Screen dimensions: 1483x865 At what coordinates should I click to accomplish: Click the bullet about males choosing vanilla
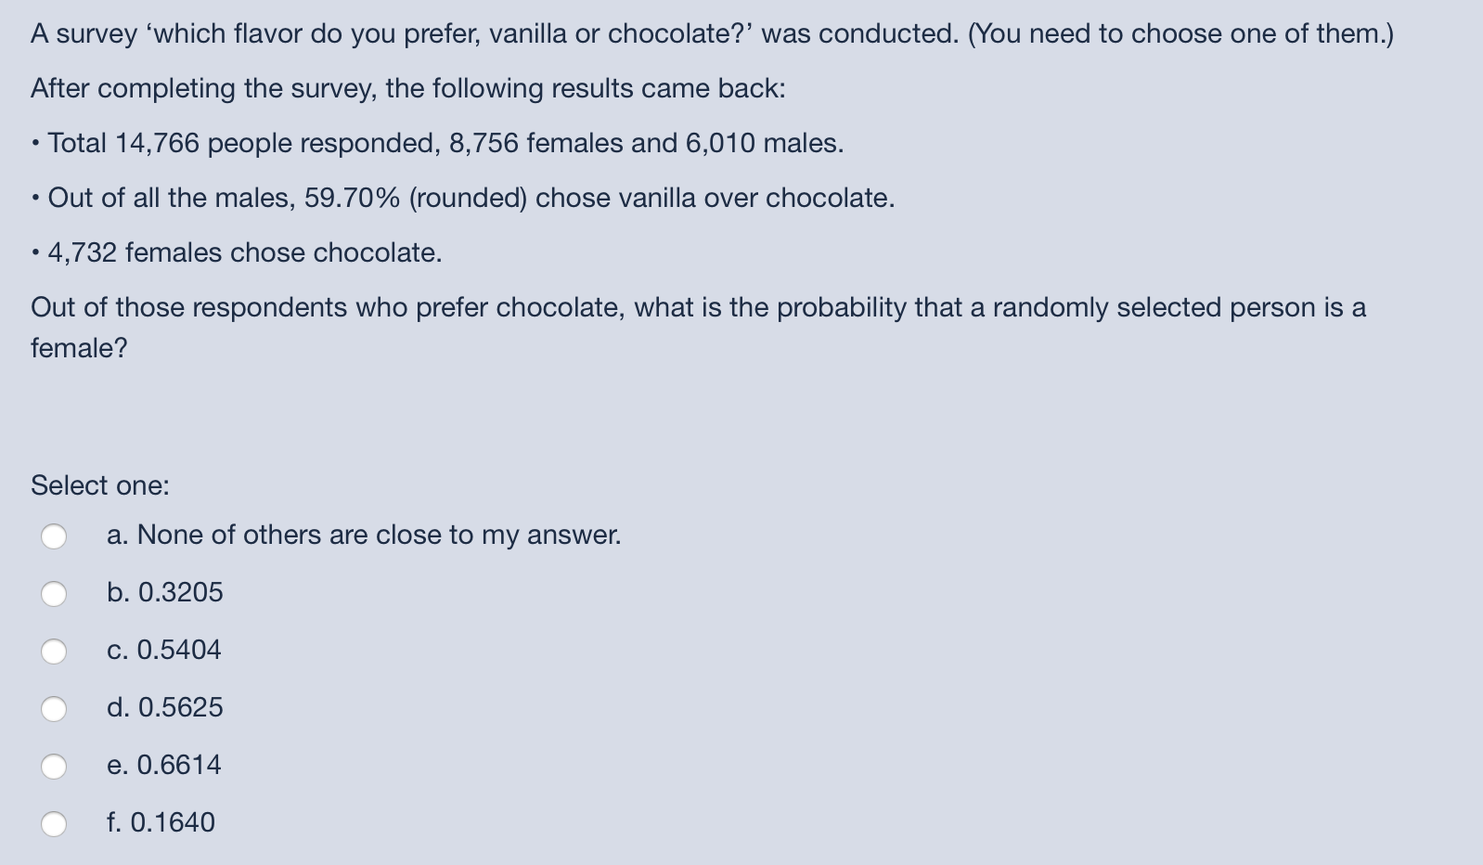(x=462, y=197)
